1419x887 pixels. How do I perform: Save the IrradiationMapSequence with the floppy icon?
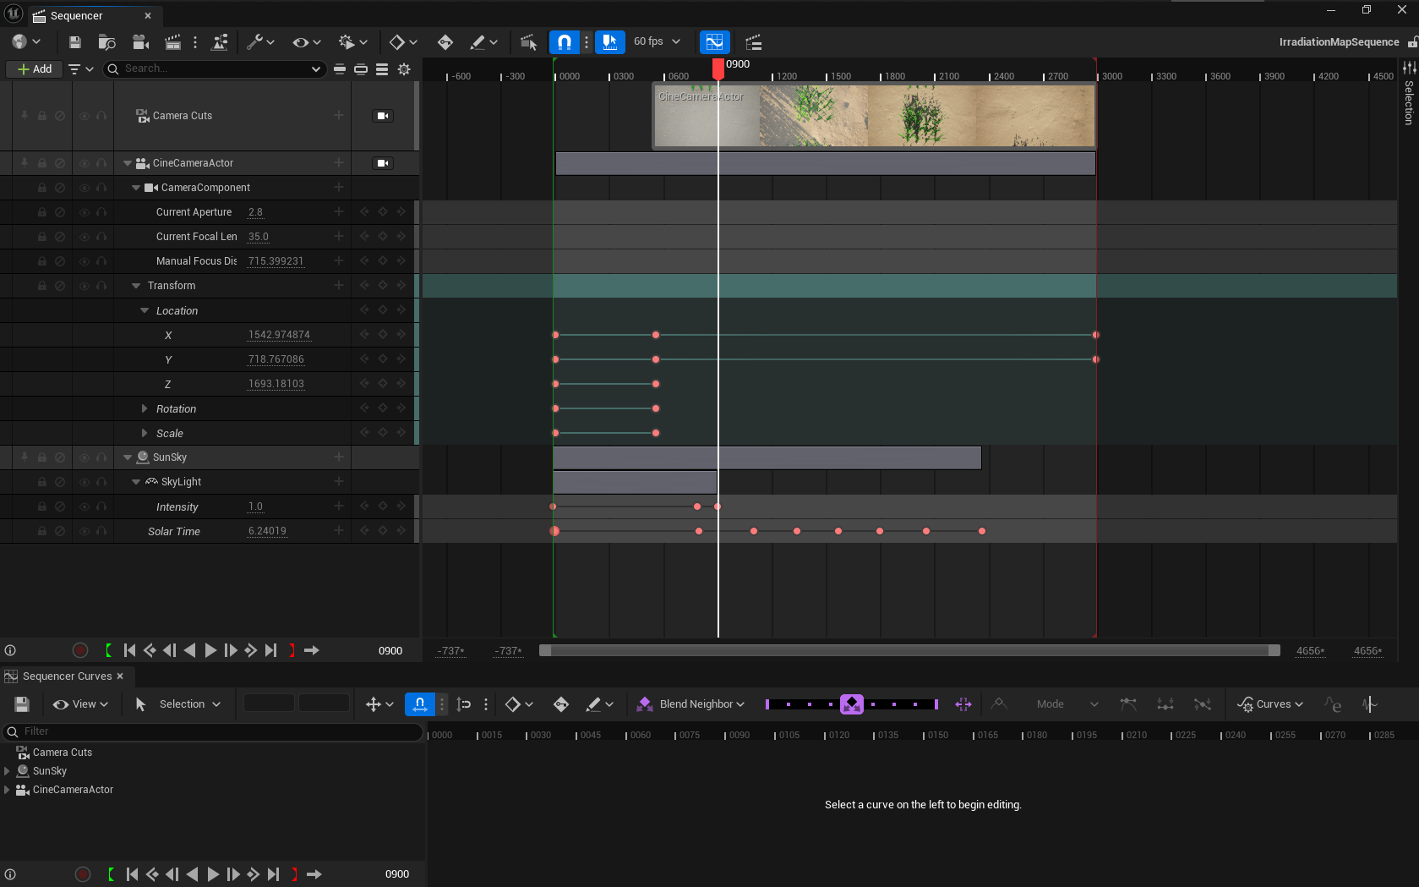click(74, 41)
